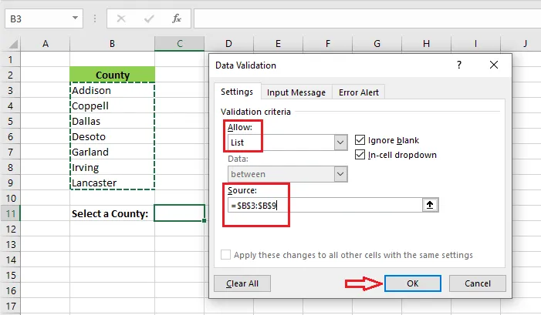This screenshot has height=315, width=541.
Task: Click the Data Validation help question mark
Action: coord(459,65)
